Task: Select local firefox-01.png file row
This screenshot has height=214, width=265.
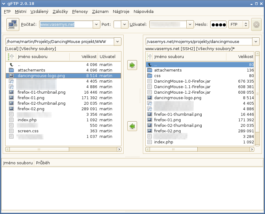Action: 63,98
